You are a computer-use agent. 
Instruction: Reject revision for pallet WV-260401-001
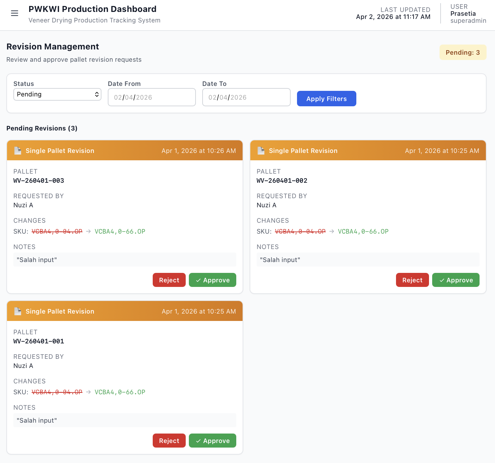tap(169, 441)
